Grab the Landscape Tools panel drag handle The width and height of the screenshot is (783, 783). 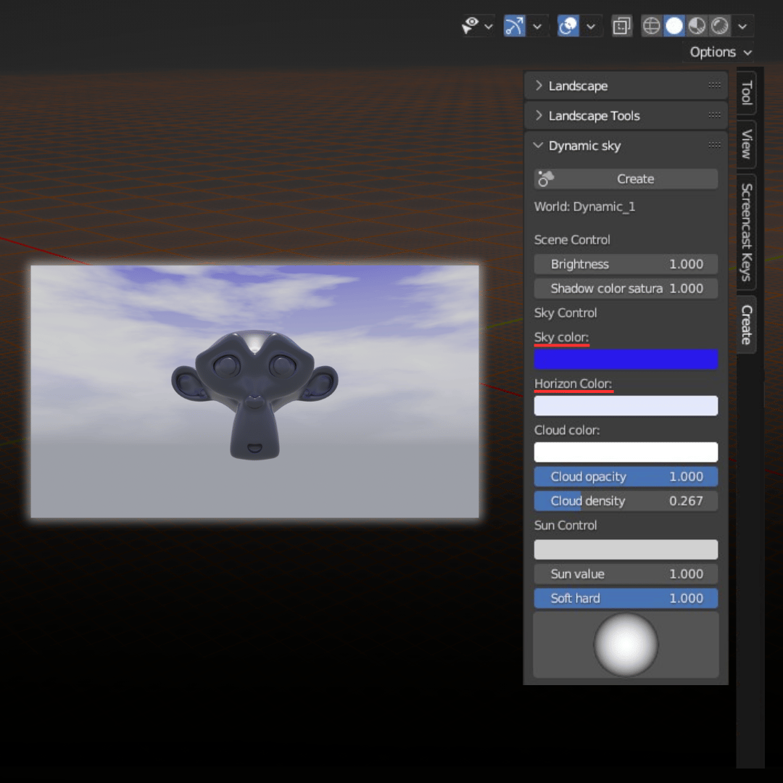(714, 115)
